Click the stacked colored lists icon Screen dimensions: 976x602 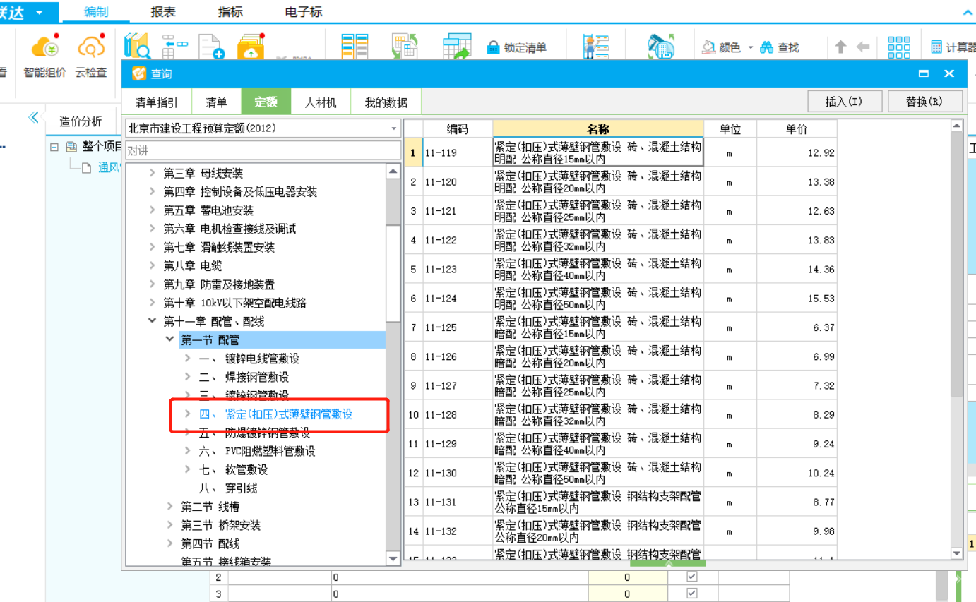(x=355, y=47)
